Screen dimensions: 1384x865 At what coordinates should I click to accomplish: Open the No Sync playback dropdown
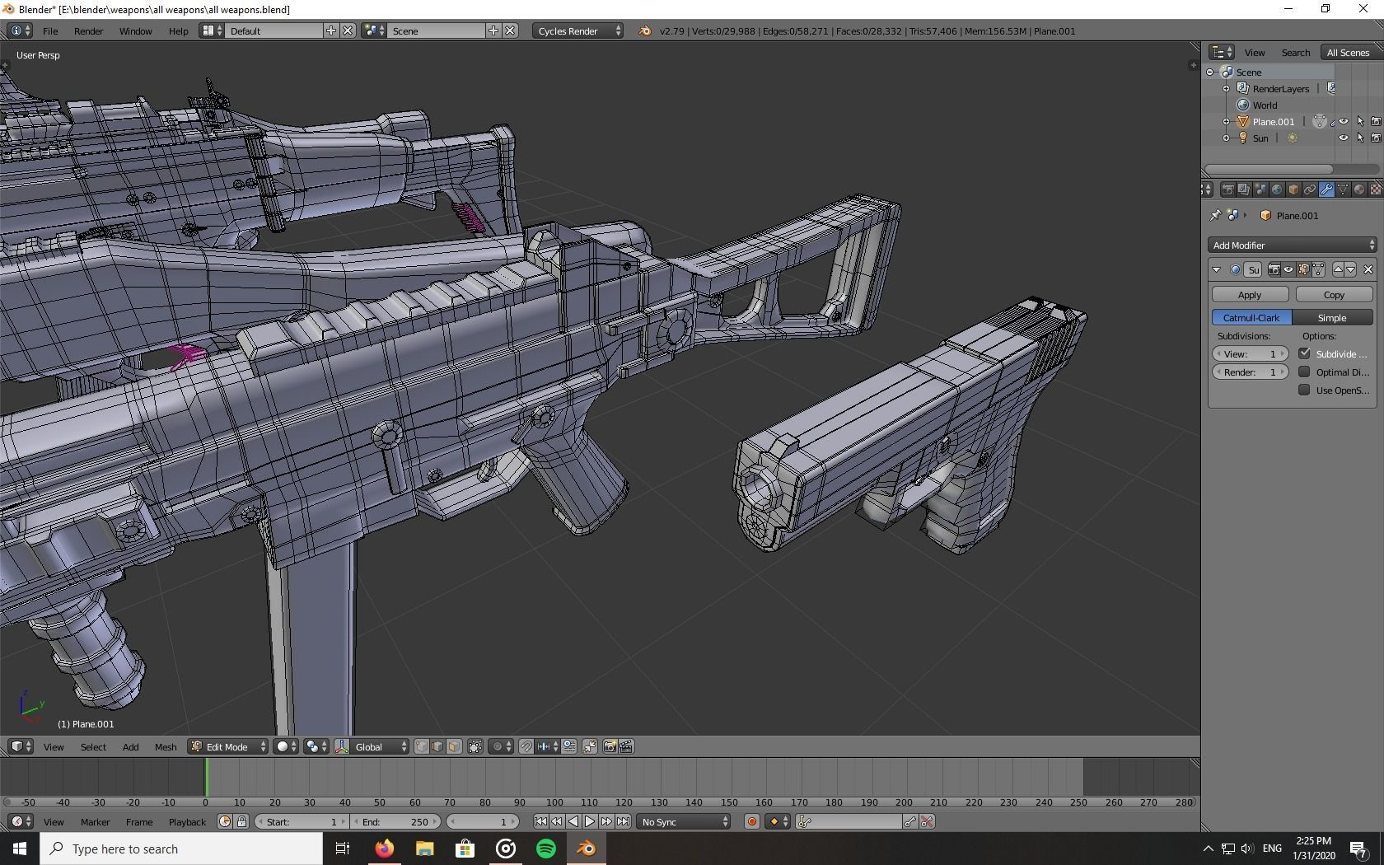click(x=685, y=821)
